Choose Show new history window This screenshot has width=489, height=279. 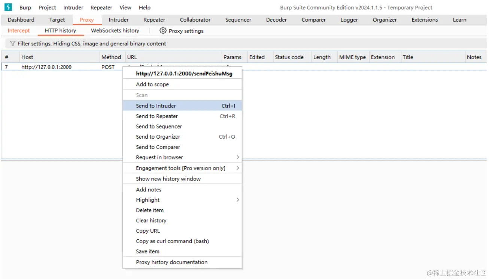click(x=182, y=179)
